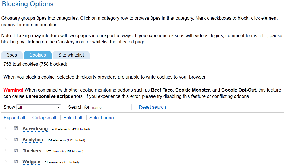Expand the Trackers category row

[6, 150]
